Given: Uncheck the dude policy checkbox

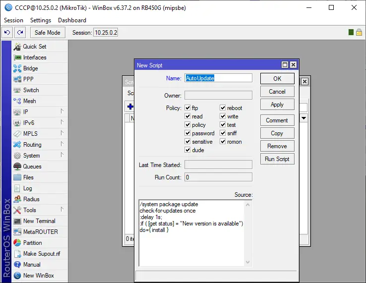Looking at the screenshot, I should click(187, 150).
